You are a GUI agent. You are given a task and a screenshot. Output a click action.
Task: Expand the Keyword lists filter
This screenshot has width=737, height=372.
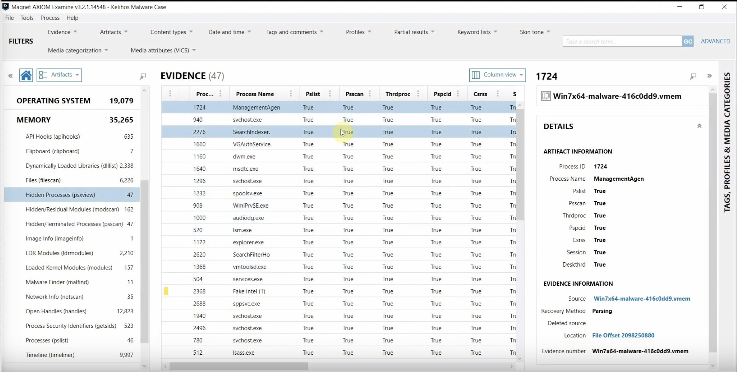pos(477,32)
